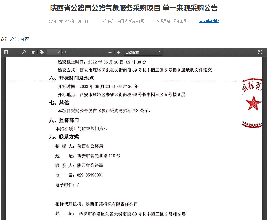Go to the previous PDF page
Image resolution: width=268 pixels, height=221 pixels.
33,52
